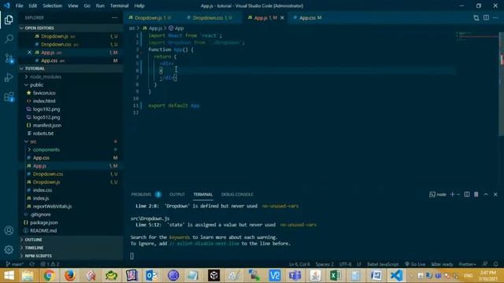Open the Selection menu
Image resolution: width=504 pixels, height=283 pixels.
[x=53, y=6]
